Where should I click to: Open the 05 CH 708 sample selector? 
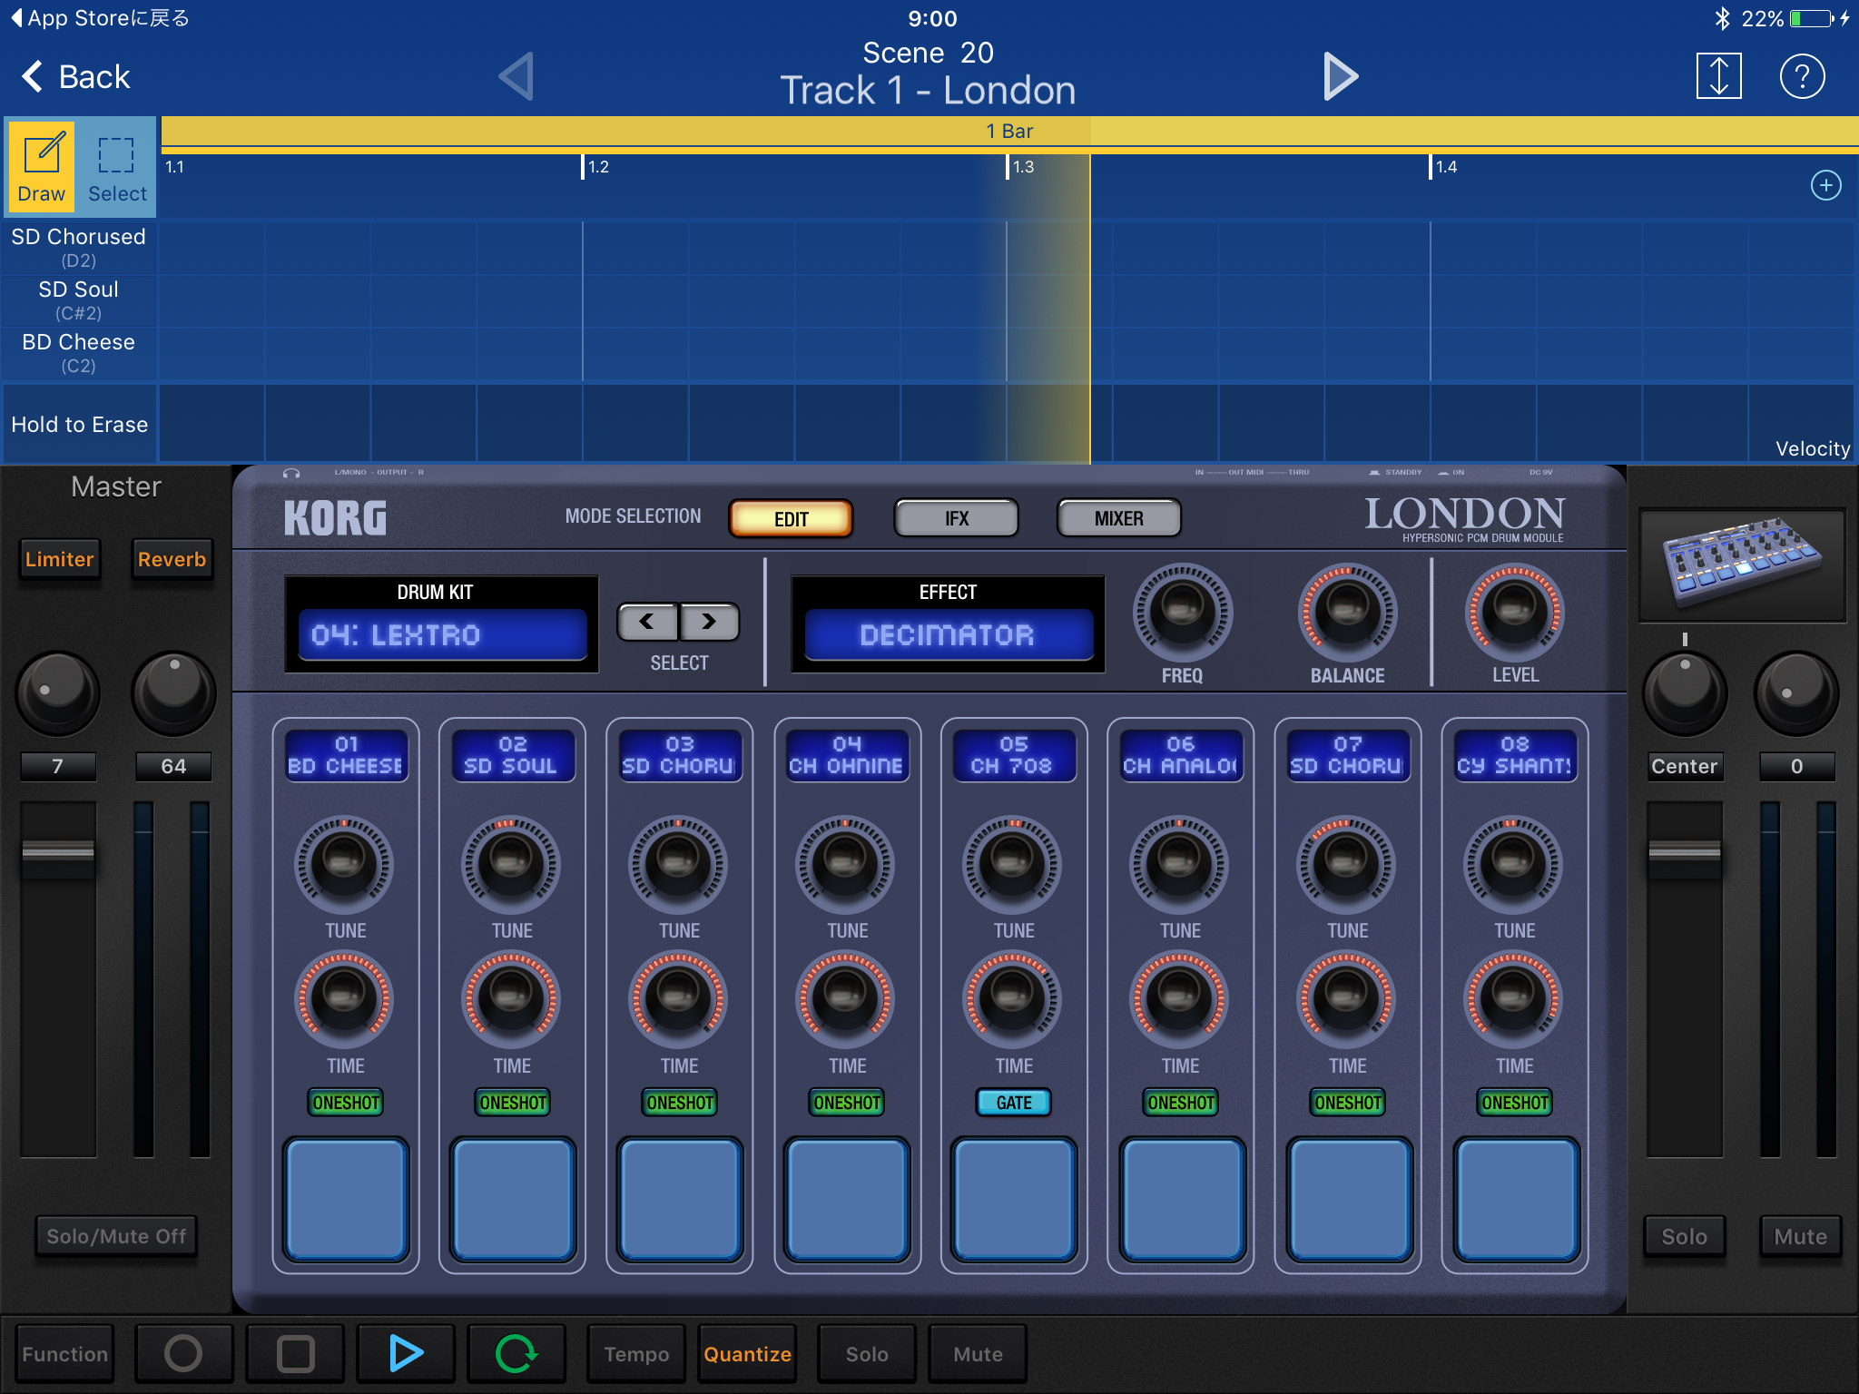pos(1014,755)
